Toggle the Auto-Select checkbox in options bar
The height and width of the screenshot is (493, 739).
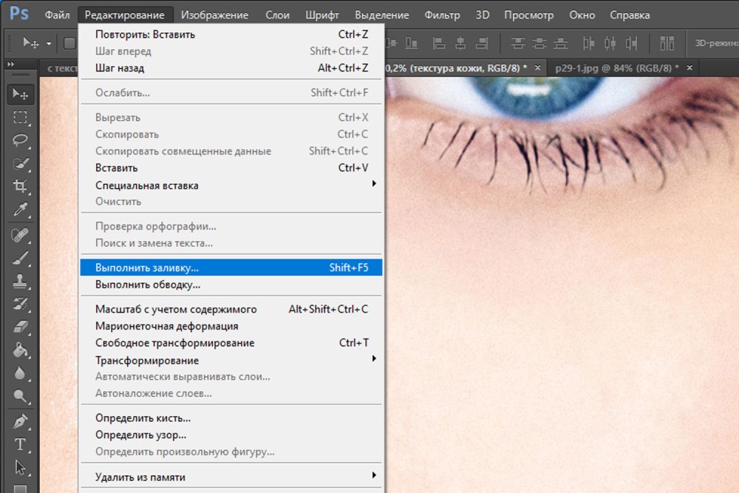click(69, 44)
